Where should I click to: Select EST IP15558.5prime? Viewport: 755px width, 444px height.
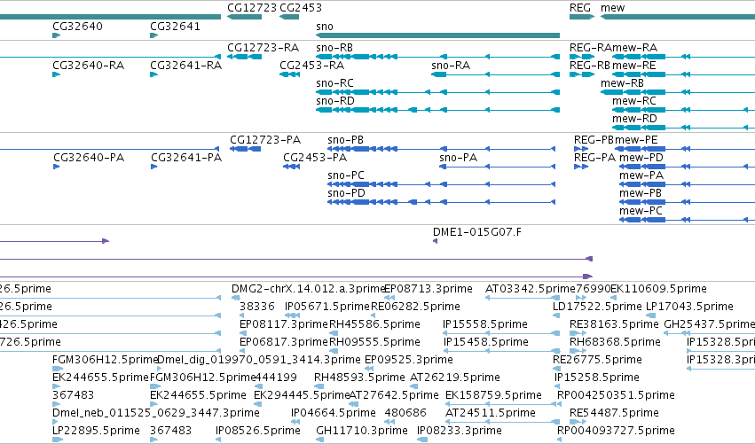(x=485, y=324)
